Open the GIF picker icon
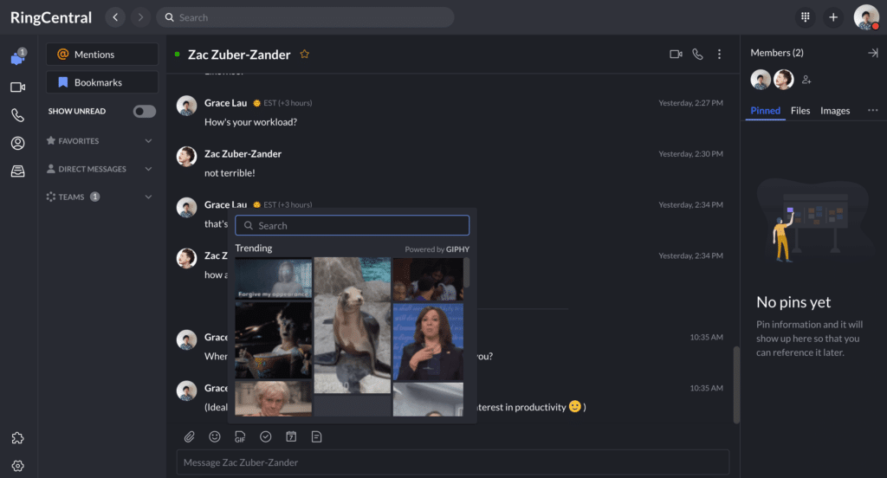Viewport: 887px width, 478px height. pyautogui.click(x=240, y=437)
